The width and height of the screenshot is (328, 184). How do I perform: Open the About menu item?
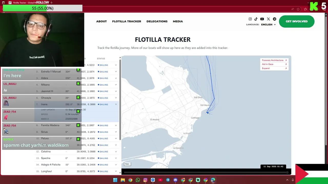click(x=101, y=21)
